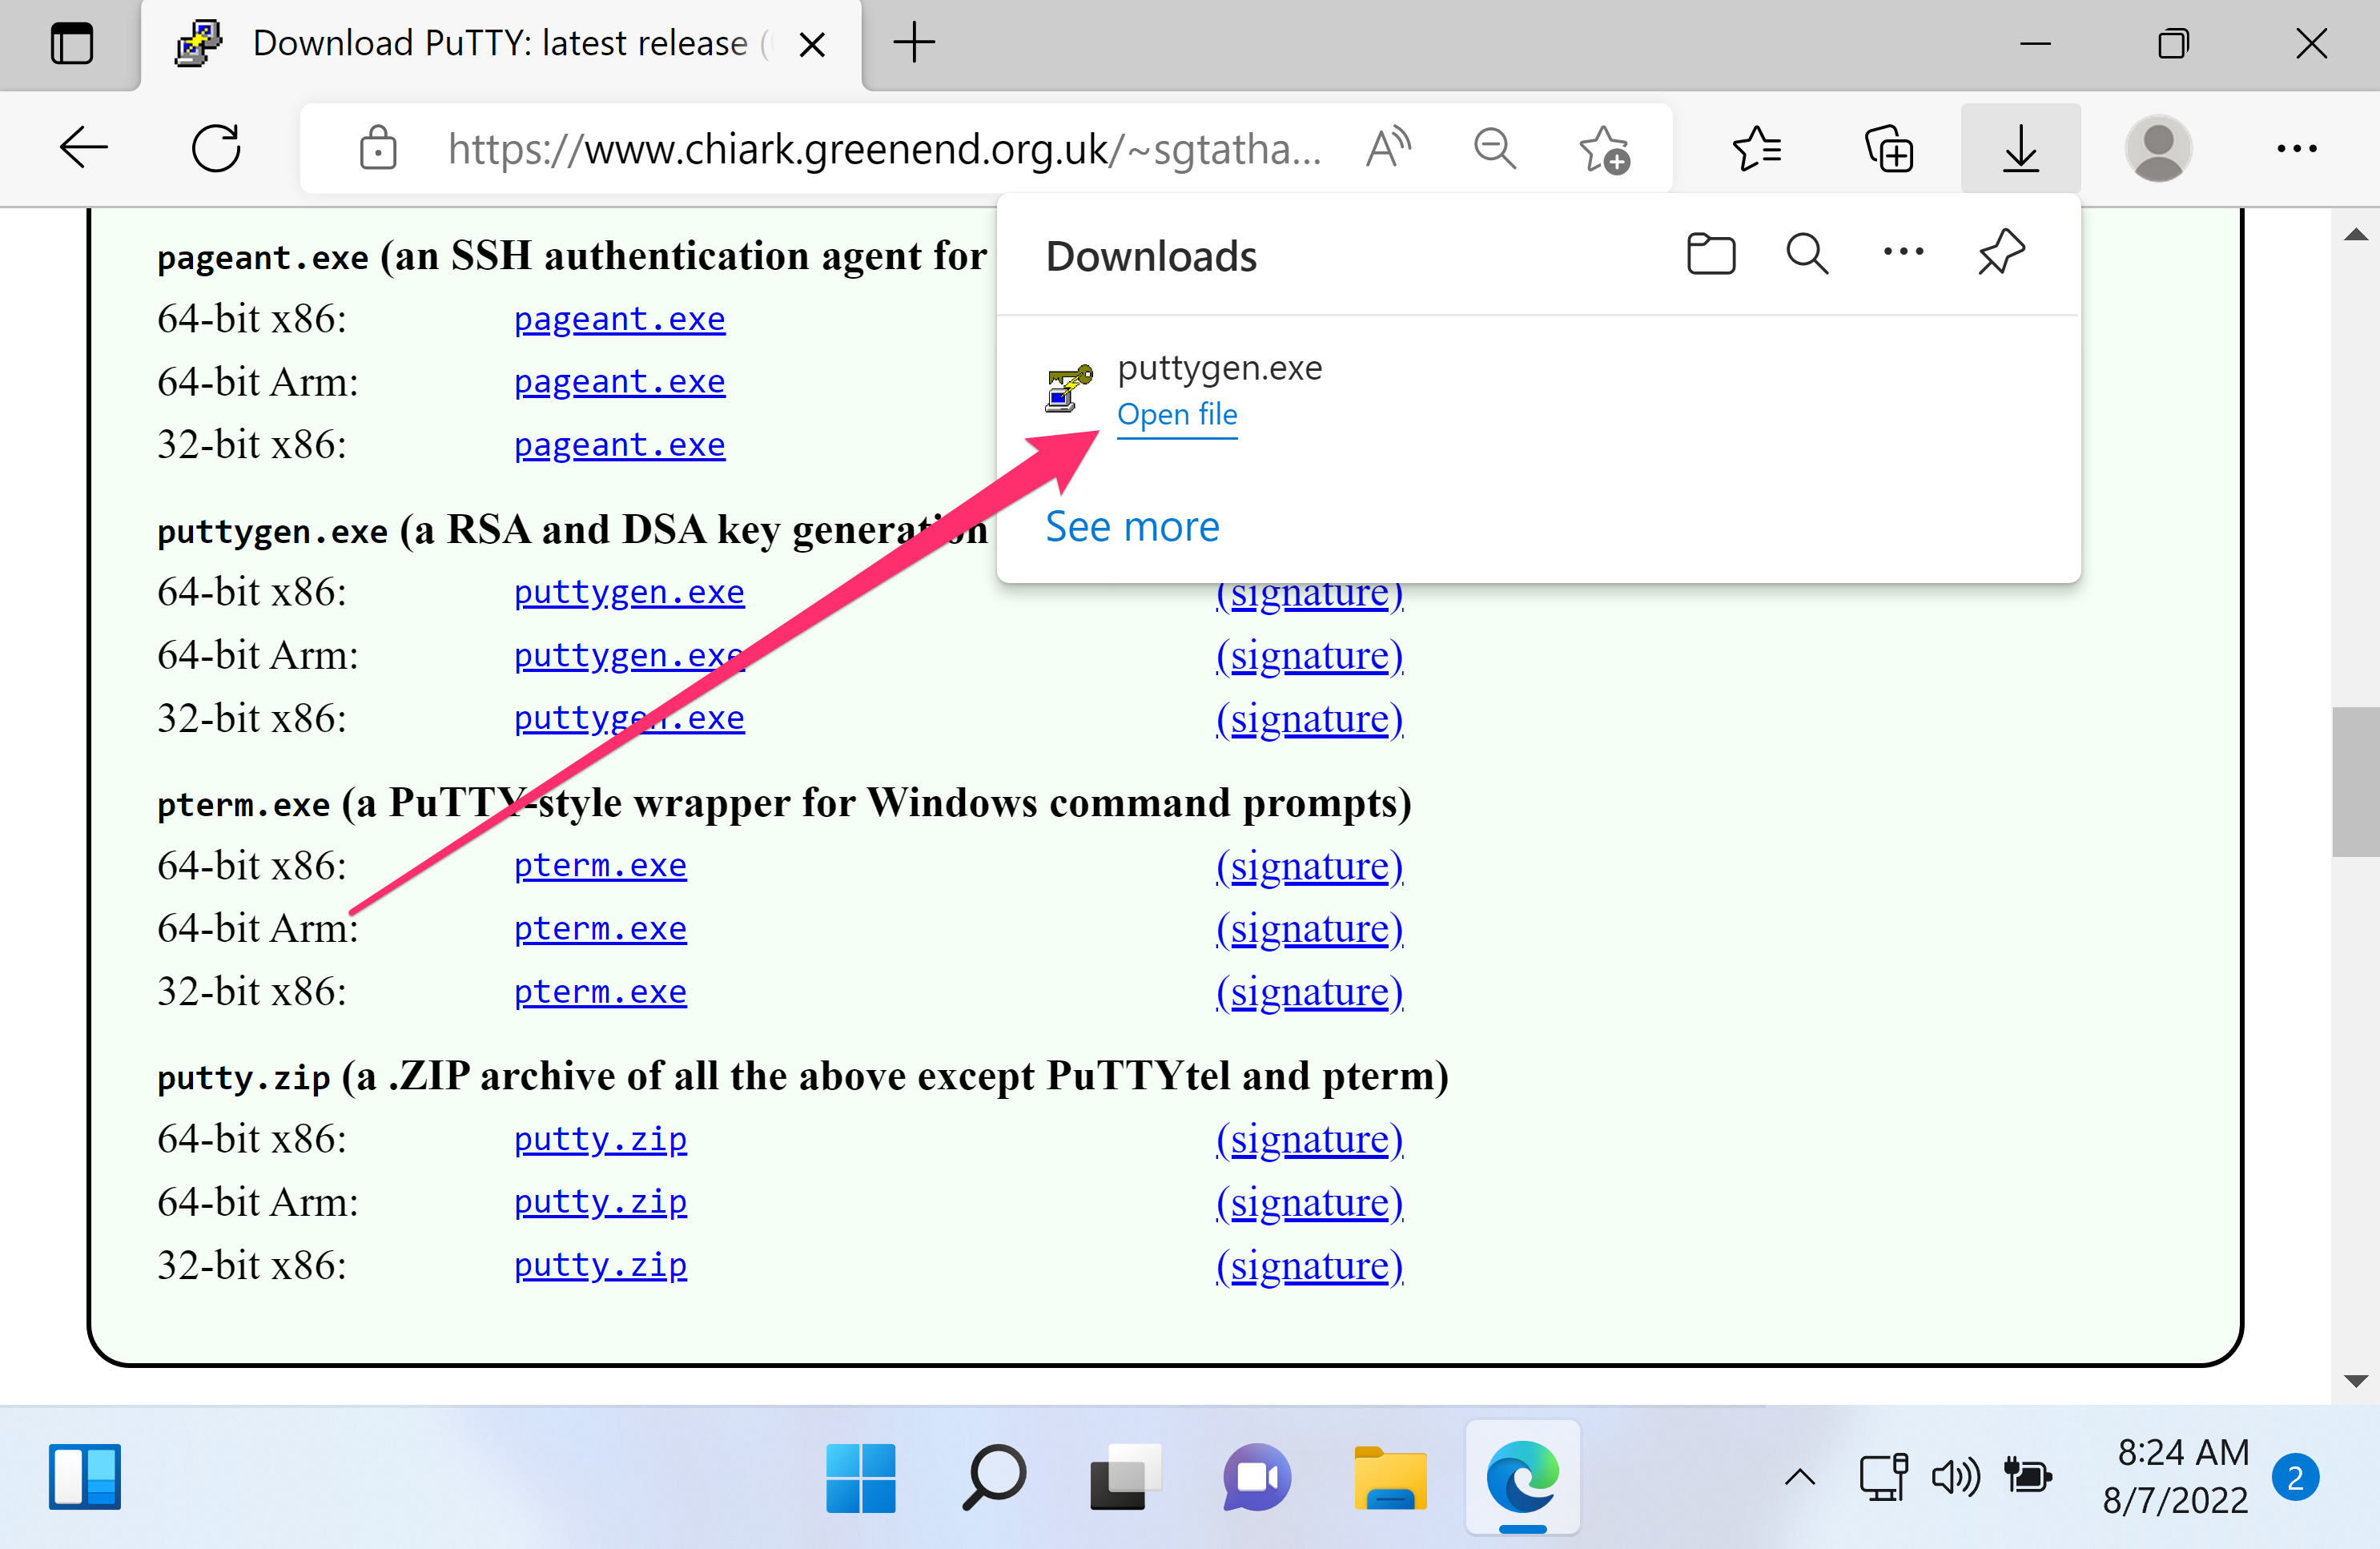2380x1549 pixels.
Task: Open a new browser tab
Action: [x=914, y=44]
